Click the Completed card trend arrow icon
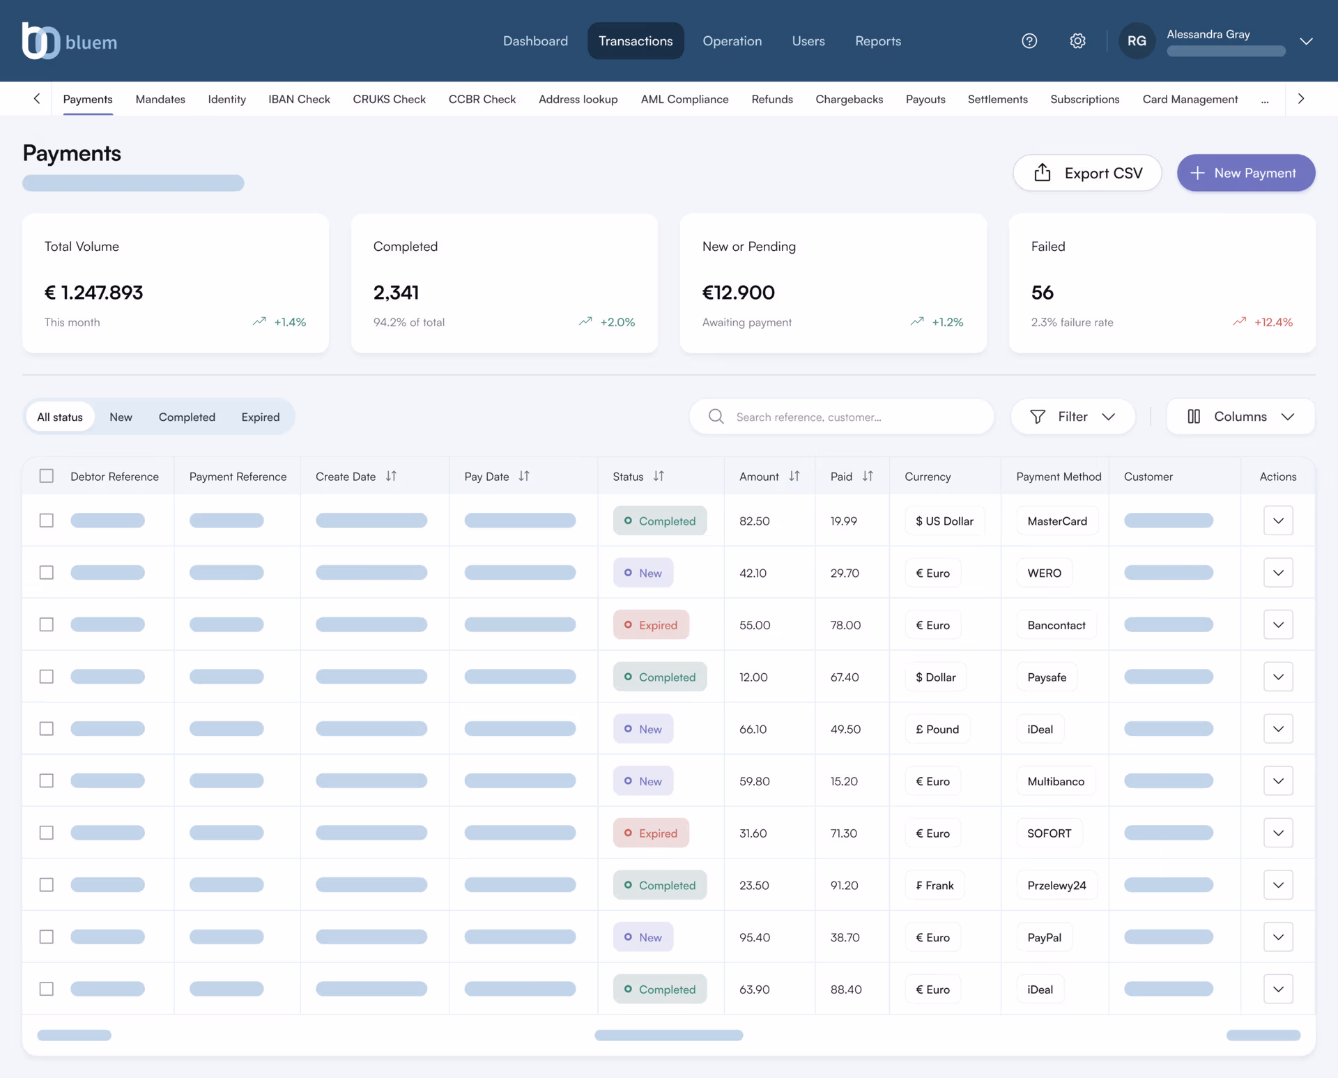Image resolution: width=1338 pixels, height=1078 pixels. click(x=585, y=321)
